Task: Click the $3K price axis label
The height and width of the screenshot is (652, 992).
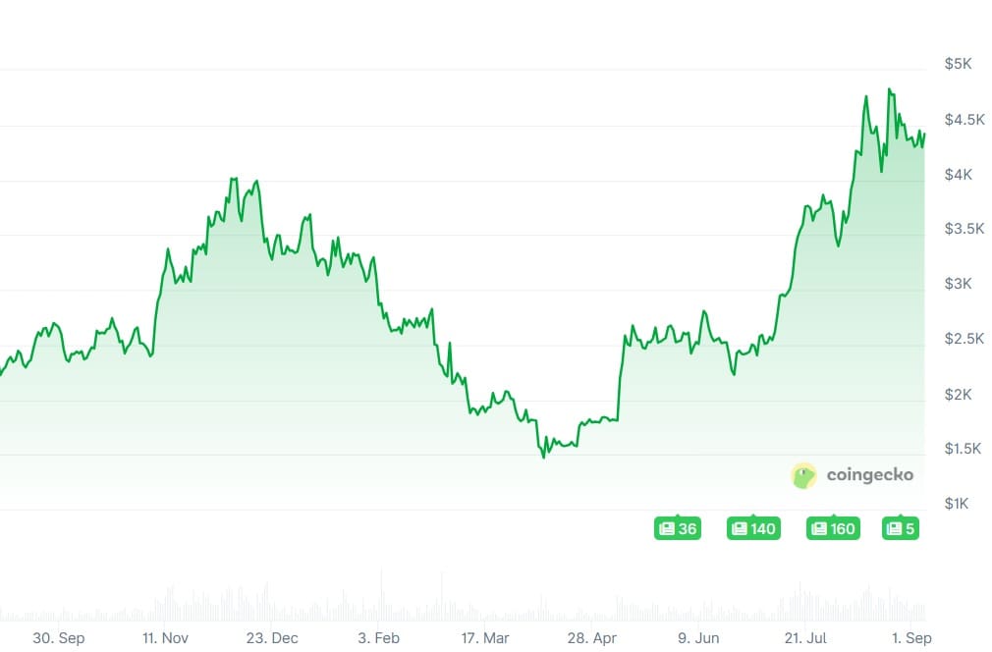Action: point(958,284)
